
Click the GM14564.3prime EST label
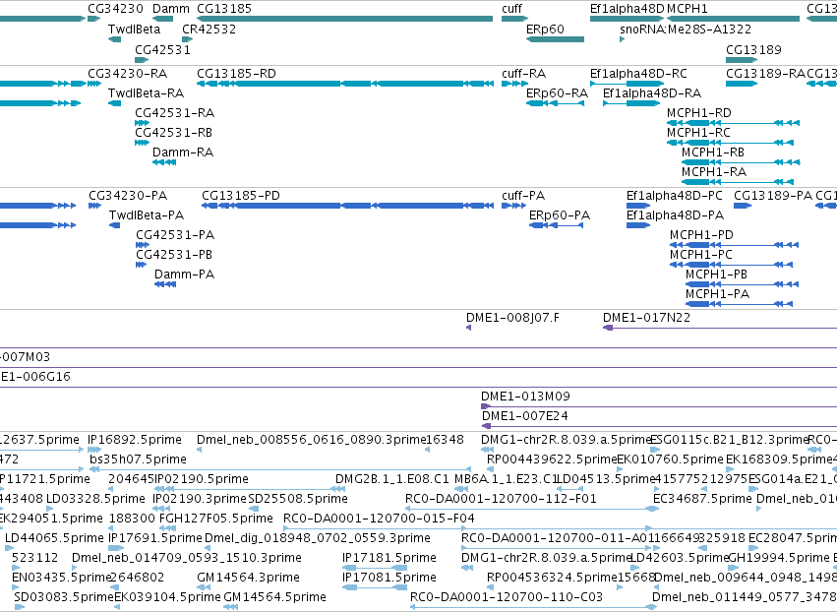[x=248, y=578]
